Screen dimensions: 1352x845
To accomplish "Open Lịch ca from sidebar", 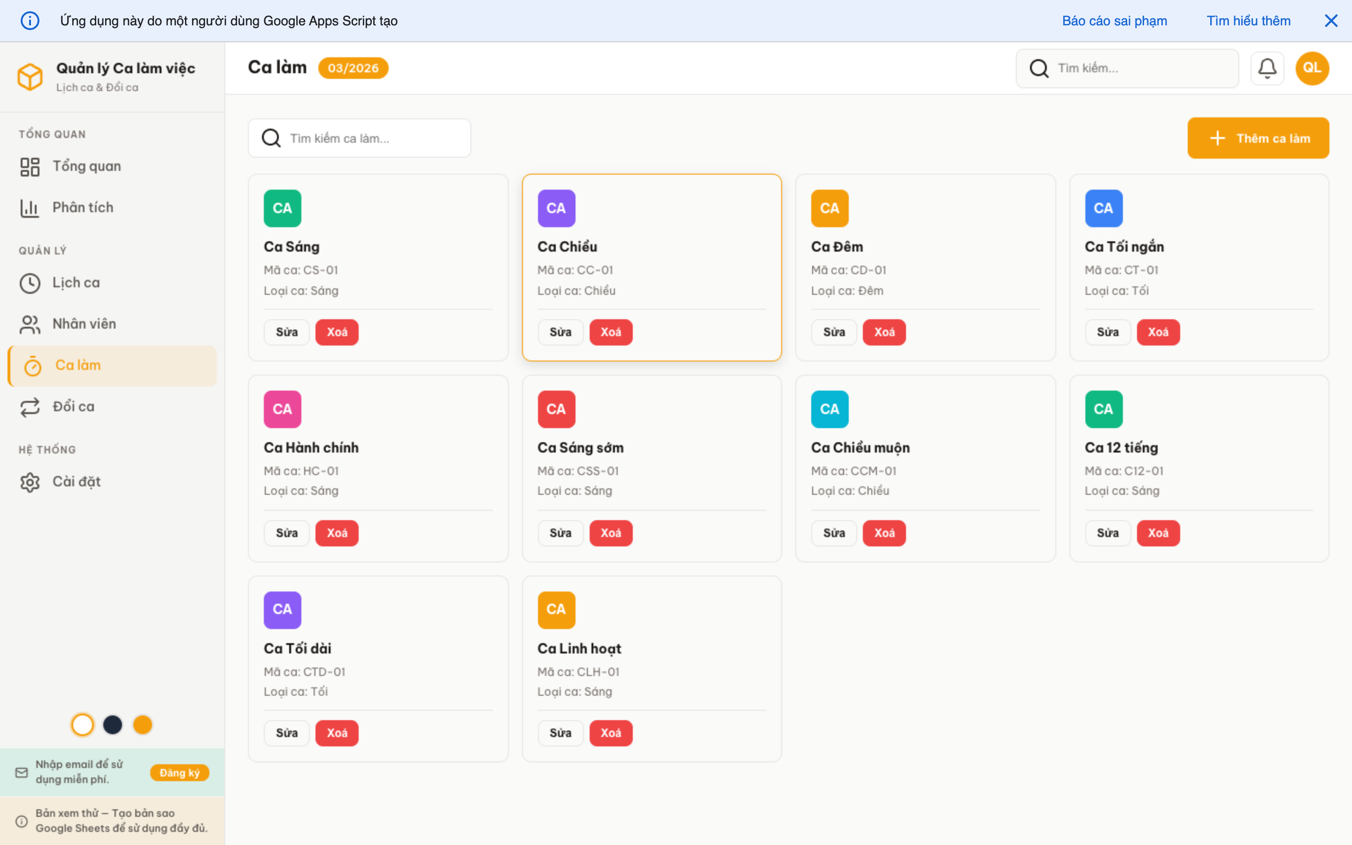I will [76, 283].
